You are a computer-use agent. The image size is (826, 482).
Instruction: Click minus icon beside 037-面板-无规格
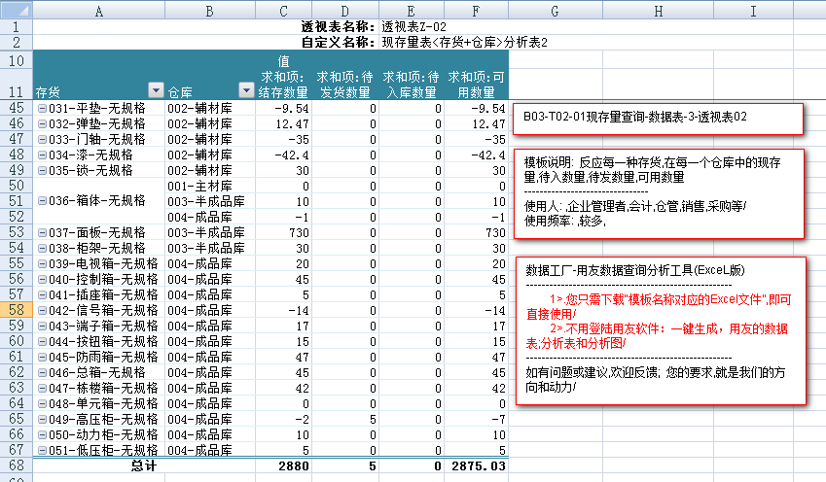point(41,232)
